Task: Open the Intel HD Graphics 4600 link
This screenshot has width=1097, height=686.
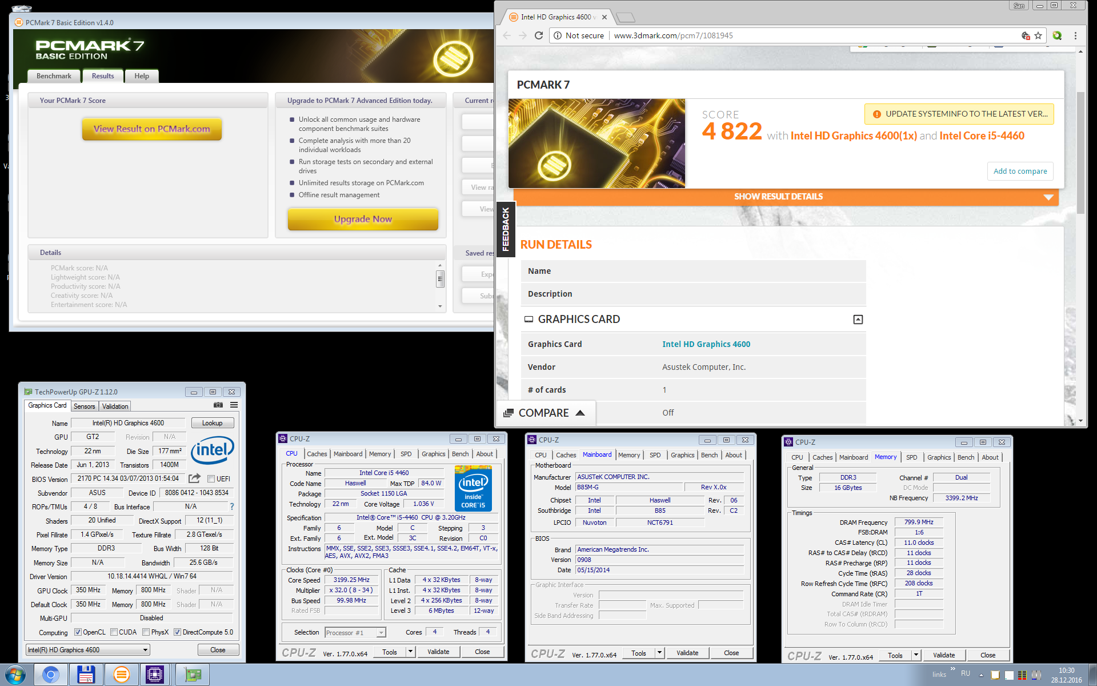Action: [706, 344]
